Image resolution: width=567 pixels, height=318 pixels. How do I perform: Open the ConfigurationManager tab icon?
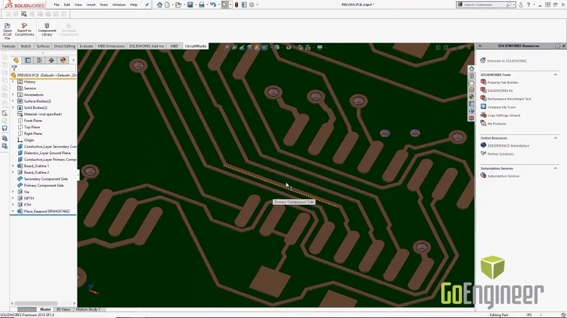[40, 60]
